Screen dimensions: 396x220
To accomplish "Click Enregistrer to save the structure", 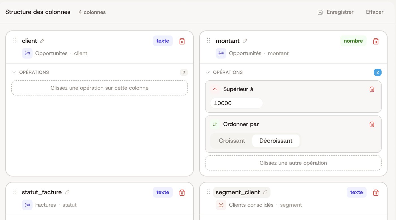I will 335,12.
